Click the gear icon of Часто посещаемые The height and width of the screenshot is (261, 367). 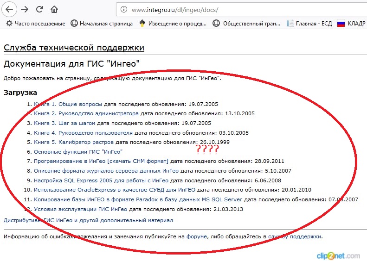pyautogui.click(x=9, y=23)
